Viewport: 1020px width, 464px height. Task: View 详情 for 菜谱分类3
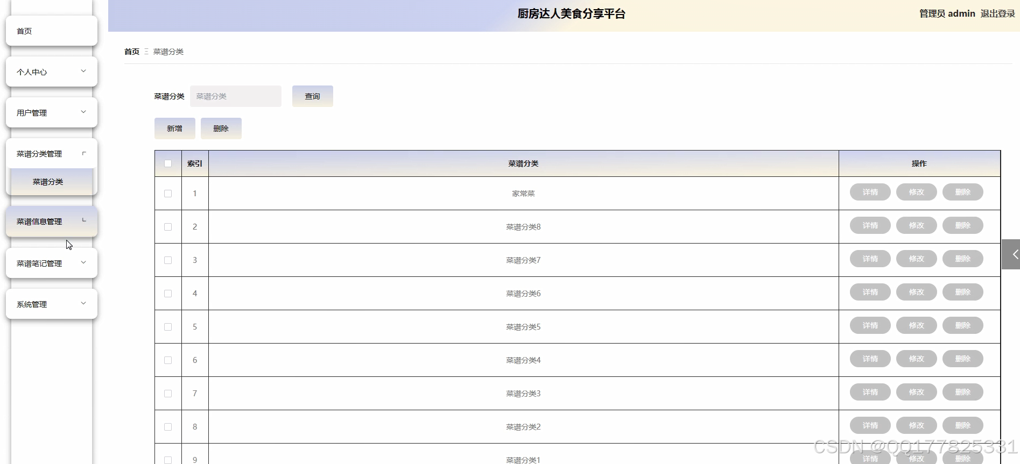870,392
